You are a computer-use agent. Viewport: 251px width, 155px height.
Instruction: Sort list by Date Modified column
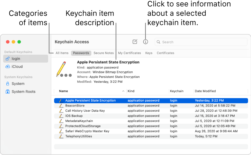point(205,91)
